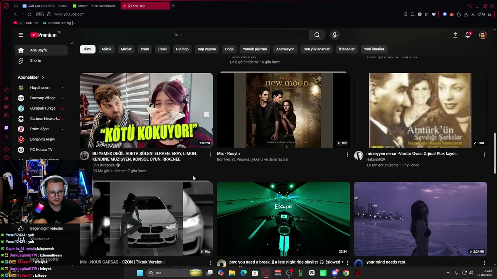The height and width of the screenshot is (279, 497).
Task: Open the Twilight New Moon mix thumbnail
Action: (283, 110)
